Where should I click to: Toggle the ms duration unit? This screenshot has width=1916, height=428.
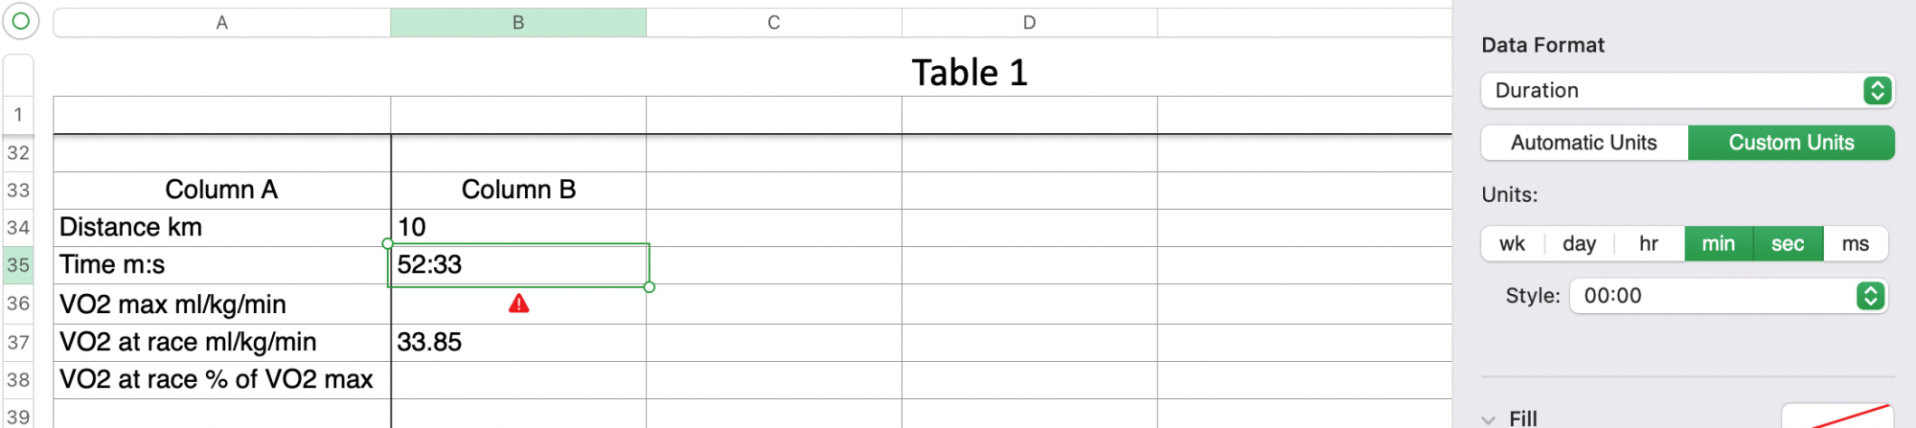(x=1855, y=244)
